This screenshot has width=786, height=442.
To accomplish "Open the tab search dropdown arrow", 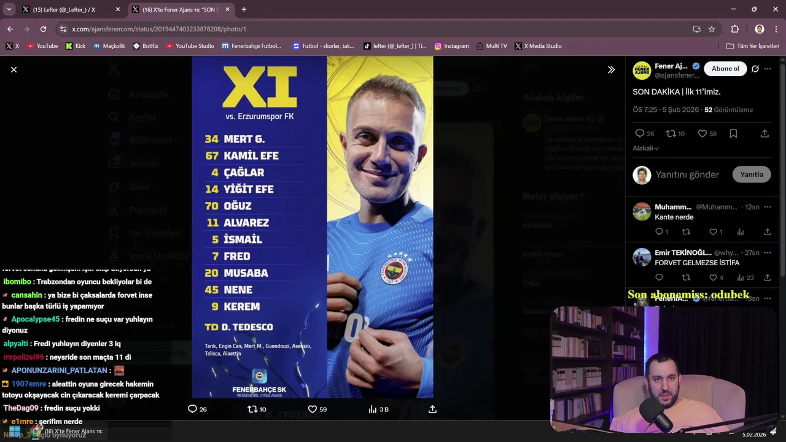I will coord(9,9).
